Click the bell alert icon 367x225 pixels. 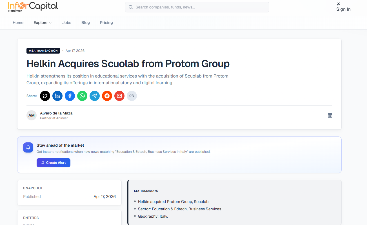tap(28, 147)
